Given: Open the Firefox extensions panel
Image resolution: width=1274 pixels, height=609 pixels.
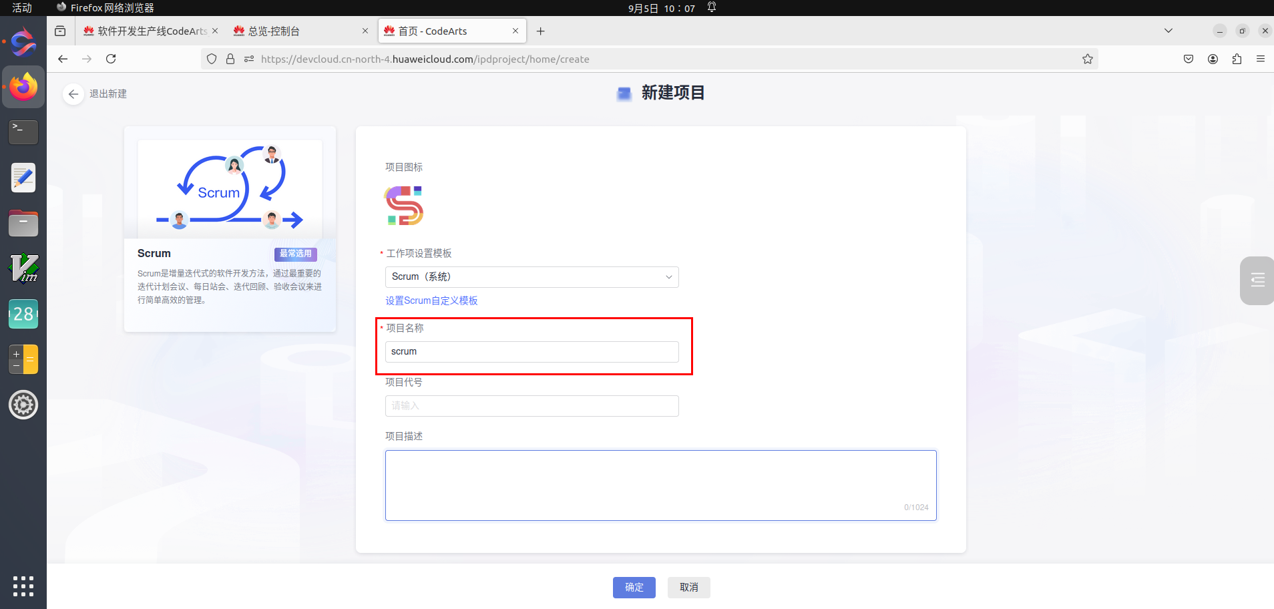Looking at the screenshot, I should click(x=1237, y=59).
